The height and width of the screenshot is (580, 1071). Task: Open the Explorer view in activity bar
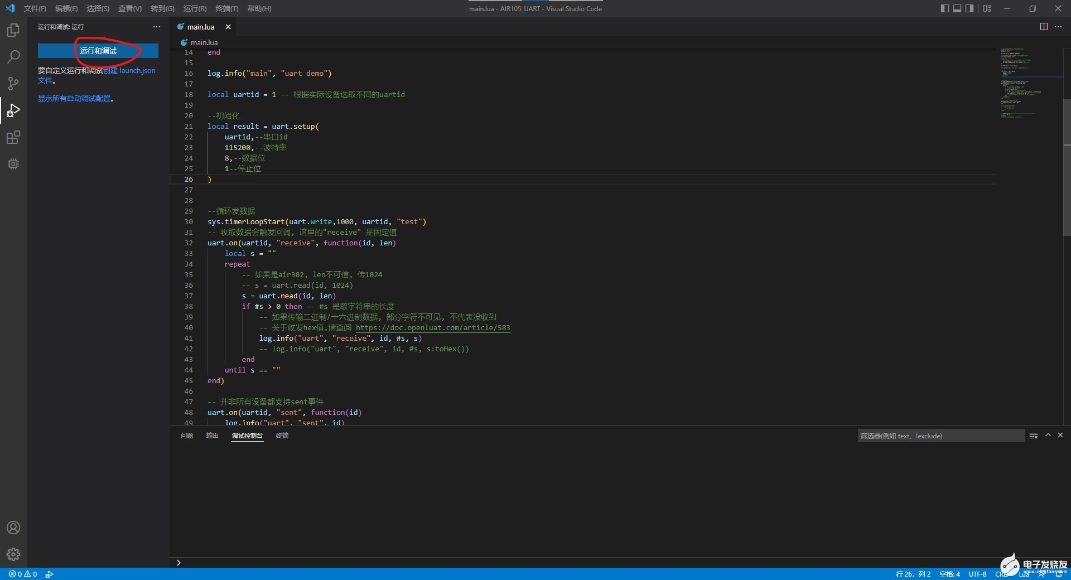[x=13, y=30]
